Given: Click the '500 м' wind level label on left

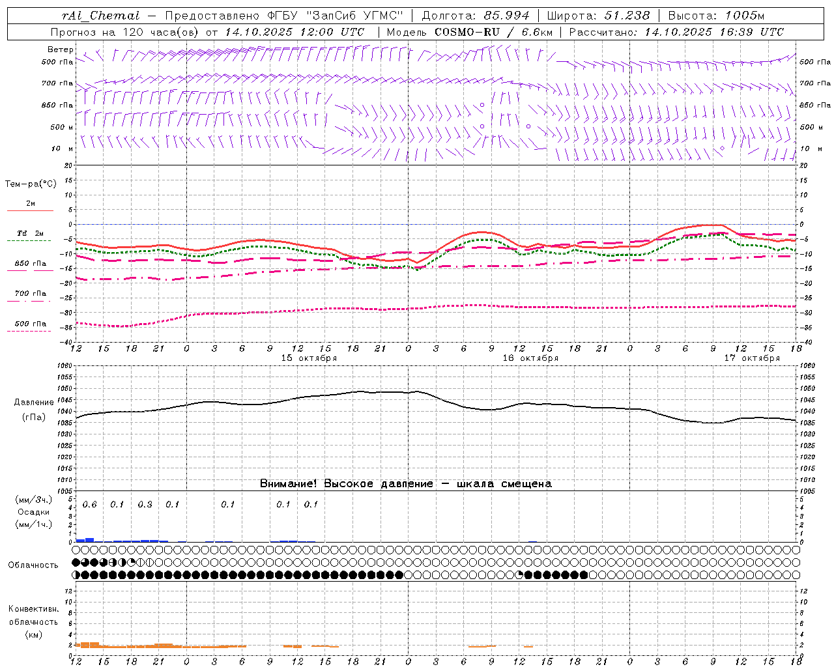Looking at the screenshot, I should point(62,127).
